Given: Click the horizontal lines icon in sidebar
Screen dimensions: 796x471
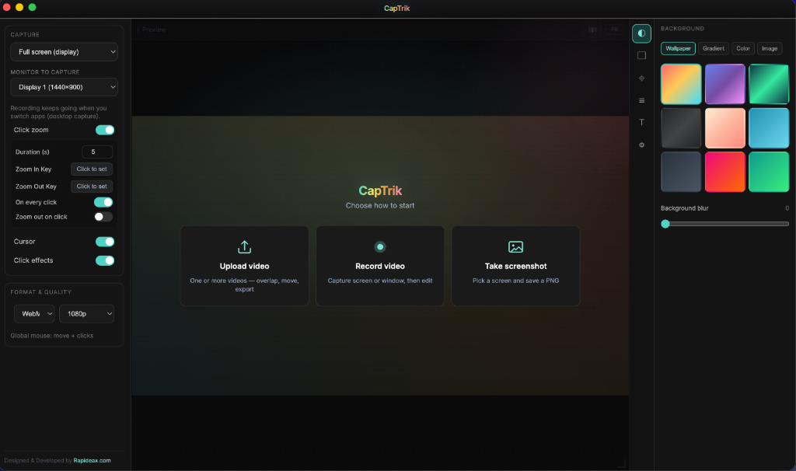Looking at the screenshot, I should point(641,100).
